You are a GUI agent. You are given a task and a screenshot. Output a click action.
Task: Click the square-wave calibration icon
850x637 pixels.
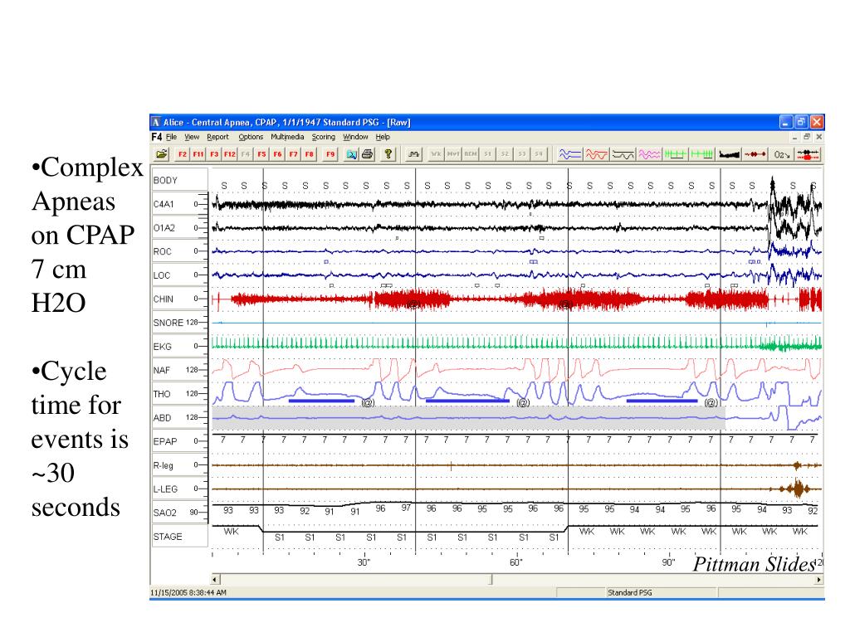click(x=413, y=154)
